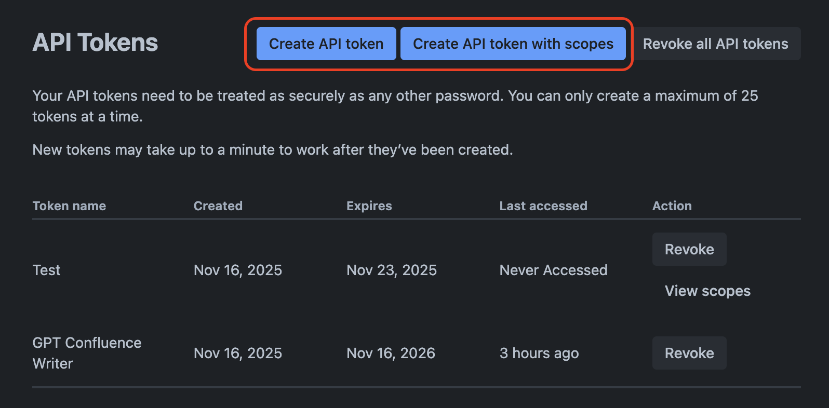Click the Action column header
This screenshot has width=829, height=408.
[x=672, y=206]
